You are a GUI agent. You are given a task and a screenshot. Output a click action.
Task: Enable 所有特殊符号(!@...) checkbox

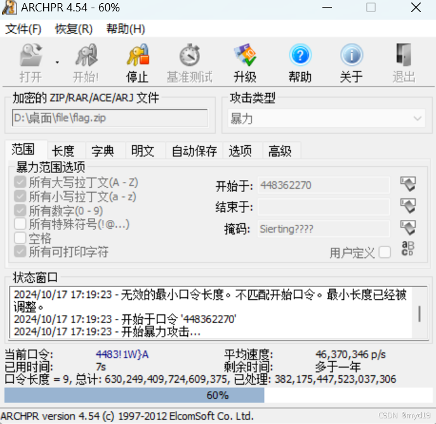20,224
